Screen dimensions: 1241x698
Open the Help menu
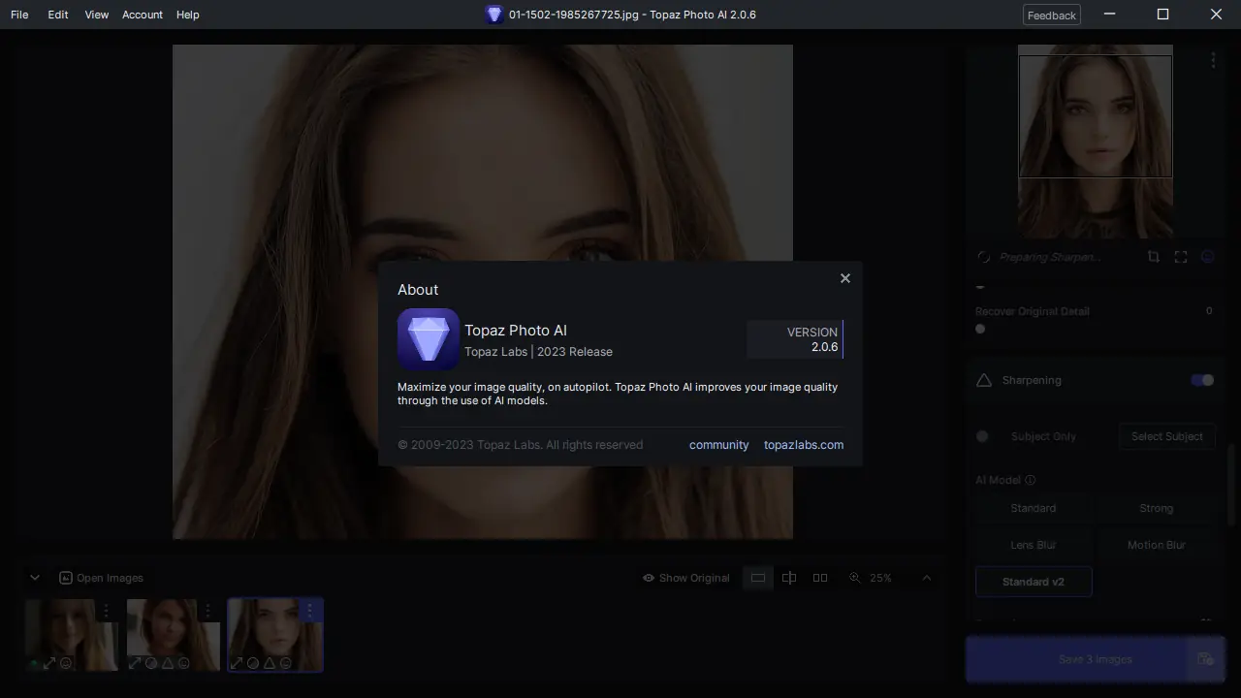[188, 15]
